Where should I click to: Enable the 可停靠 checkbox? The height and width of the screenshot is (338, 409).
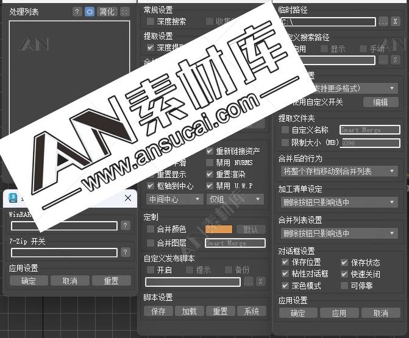pos(344,286)
